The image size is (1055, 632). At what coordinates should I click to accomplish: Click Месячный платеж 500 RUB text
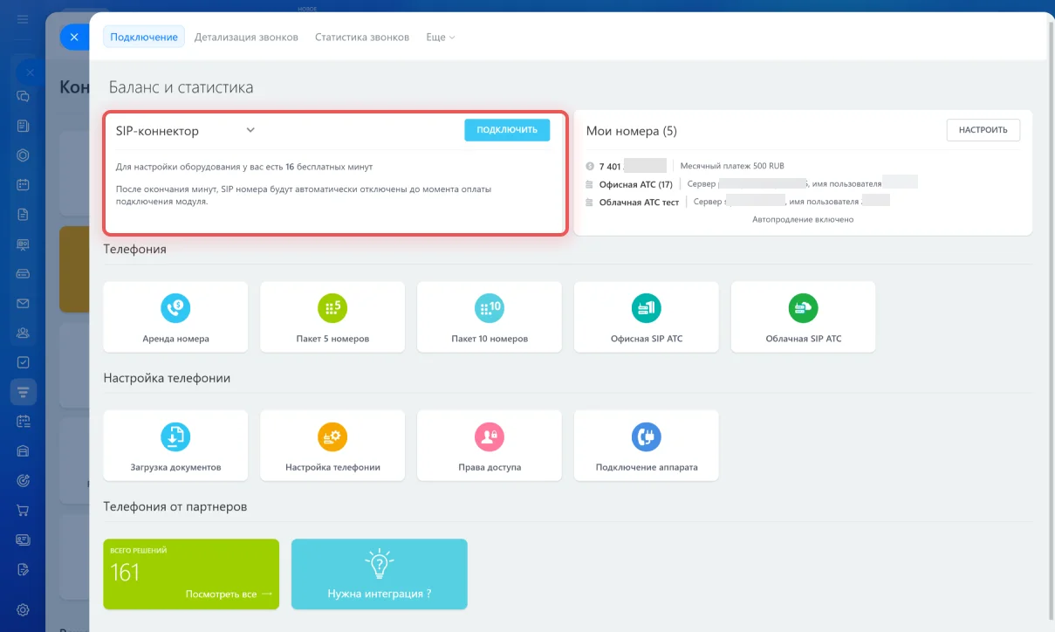pos(732,166)
